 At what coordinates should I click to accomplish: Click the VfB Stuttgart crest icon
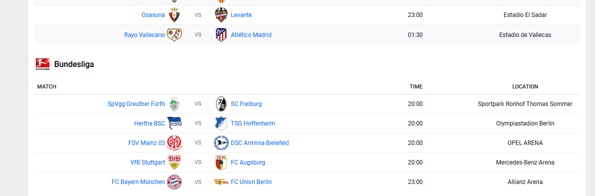(x=174, y=162)
